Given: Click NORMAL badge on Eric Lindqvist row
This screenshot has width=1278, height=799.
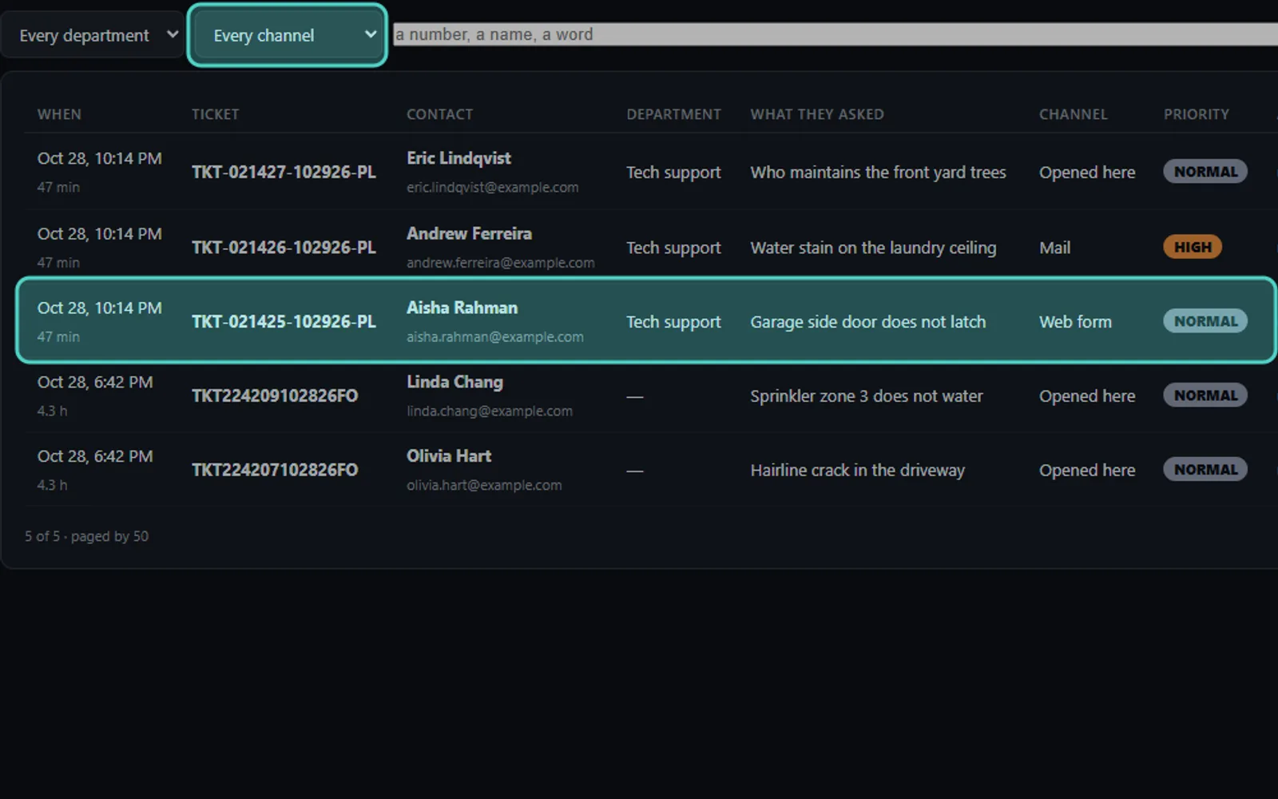Looking at the screenshot, I should coord(1205,172).
